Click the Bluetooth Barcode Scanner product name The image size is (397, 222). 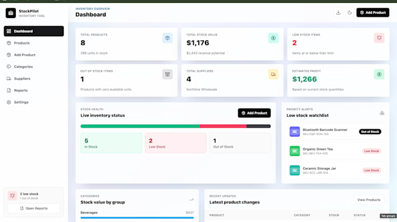click(x=325, y=130)
